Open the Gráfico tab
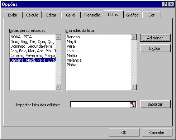 pyautogui.click(x=132, y=15)
